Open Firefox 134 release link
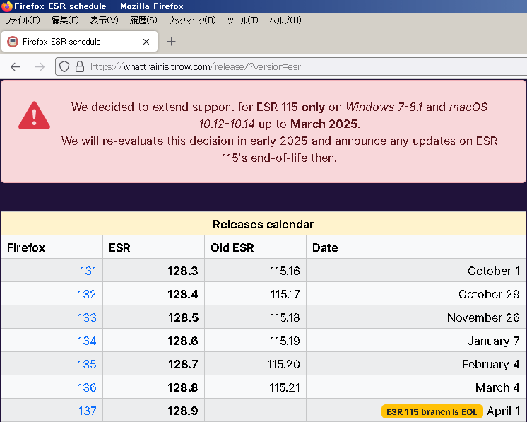The image size is (527, 422). click(x=87, y=341)
